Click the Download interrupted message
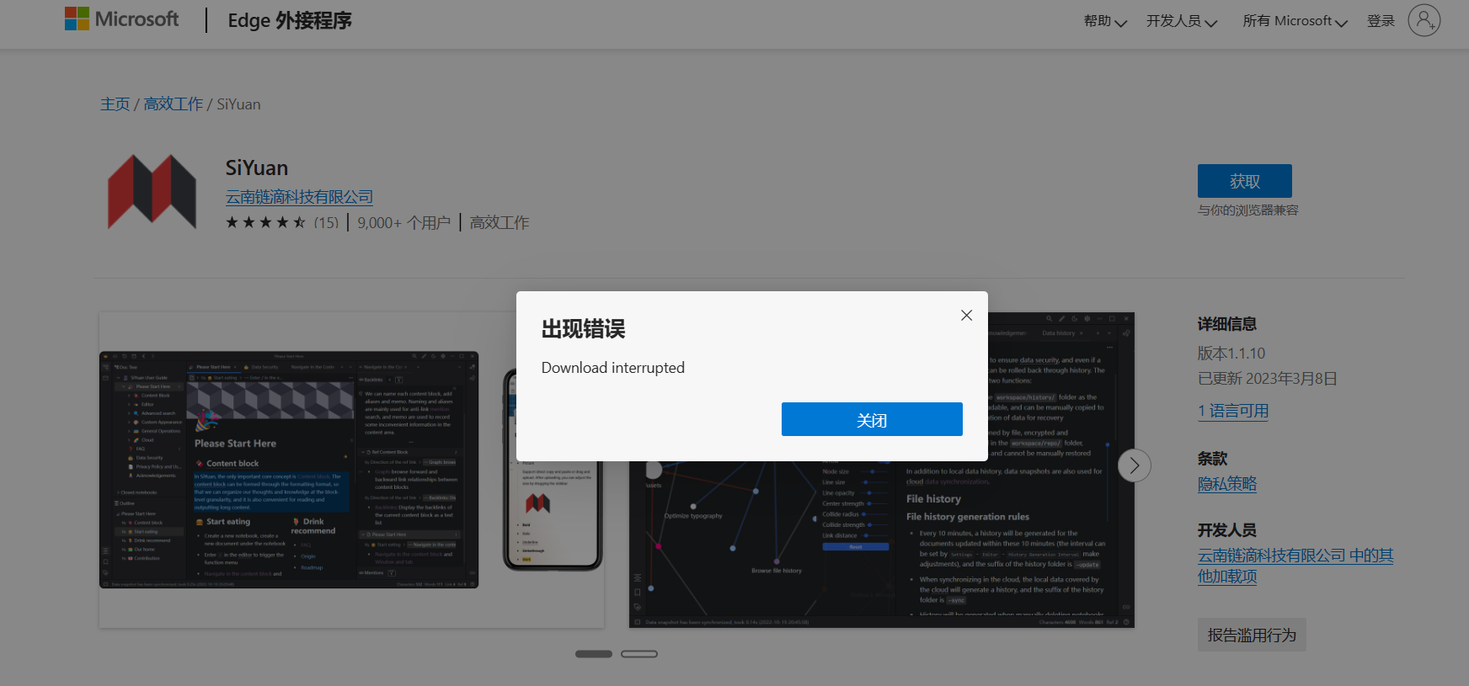1469x686 pixels. pyautogui.click(x=613, y=368)
